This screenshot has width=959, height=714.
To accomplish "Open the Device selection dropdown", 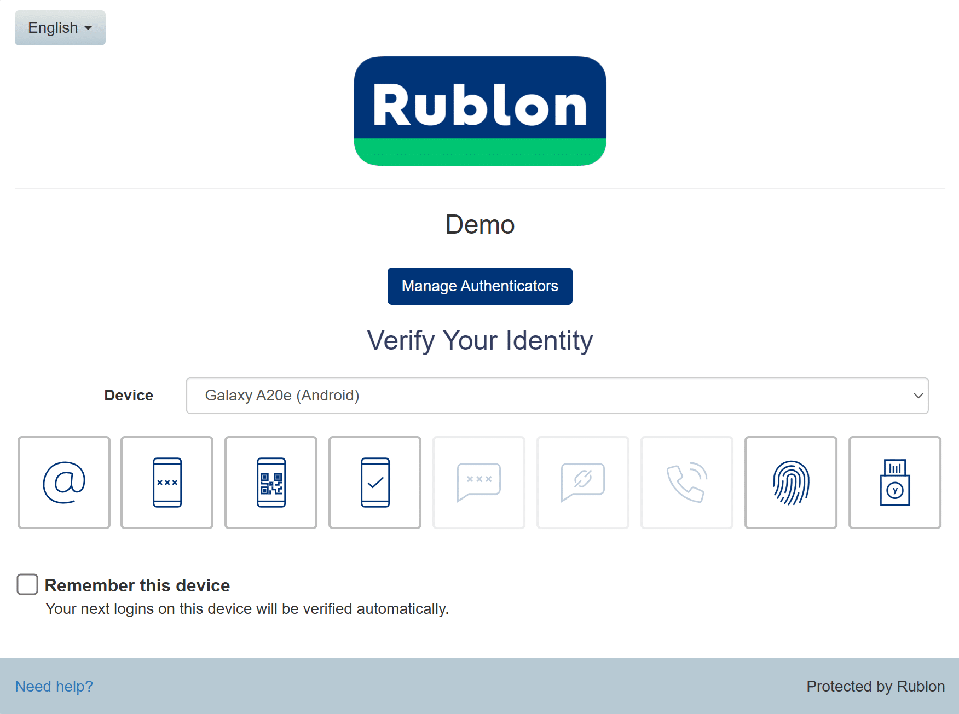I will coord(557,396).
